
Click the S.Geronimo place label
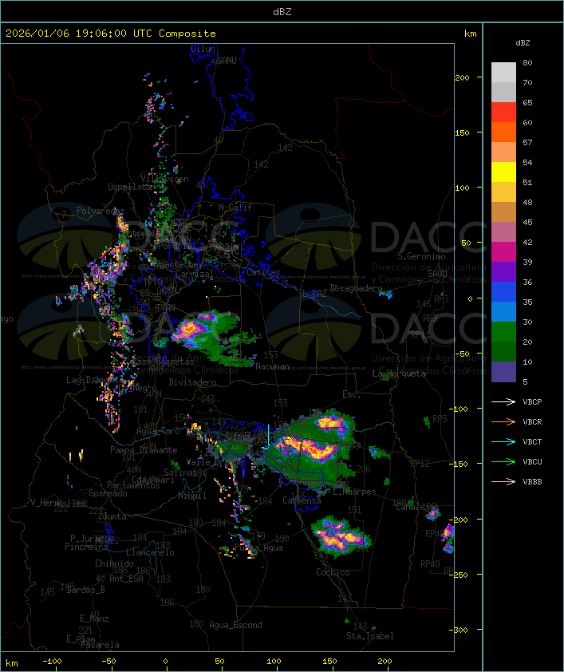coord(421,256)
